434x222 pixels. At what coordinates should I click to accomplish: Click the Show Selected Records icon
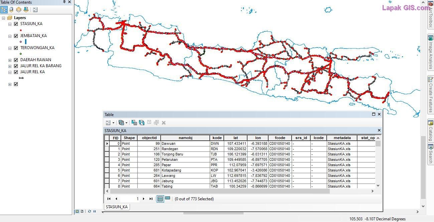tap(167, 198)
